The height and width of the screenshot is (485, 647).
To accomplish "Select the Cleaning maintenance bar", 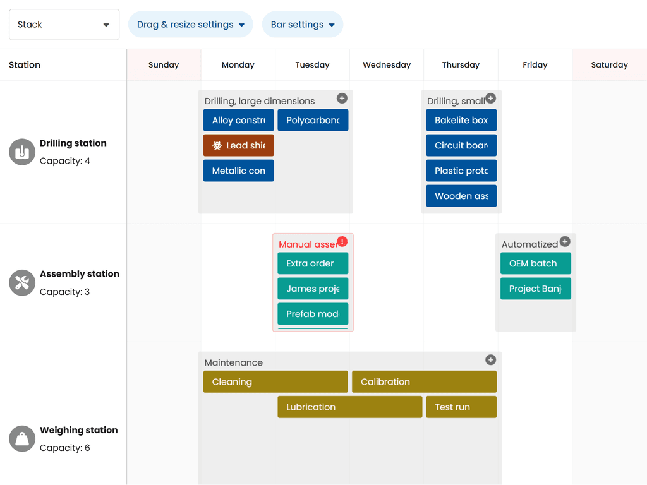I will coord(275,381).
